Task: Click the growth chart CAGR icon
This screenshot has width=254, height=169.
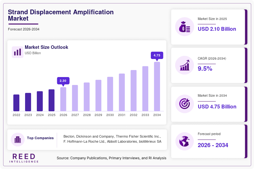Action: click(x=185, y=65)
